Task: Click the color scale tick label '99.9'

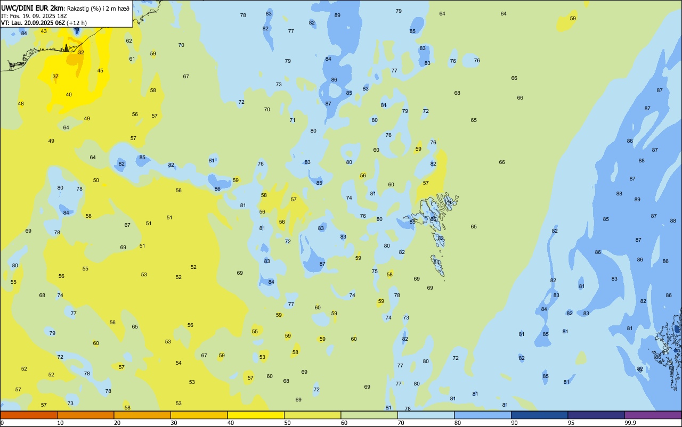Action: (x=630, y=423)
